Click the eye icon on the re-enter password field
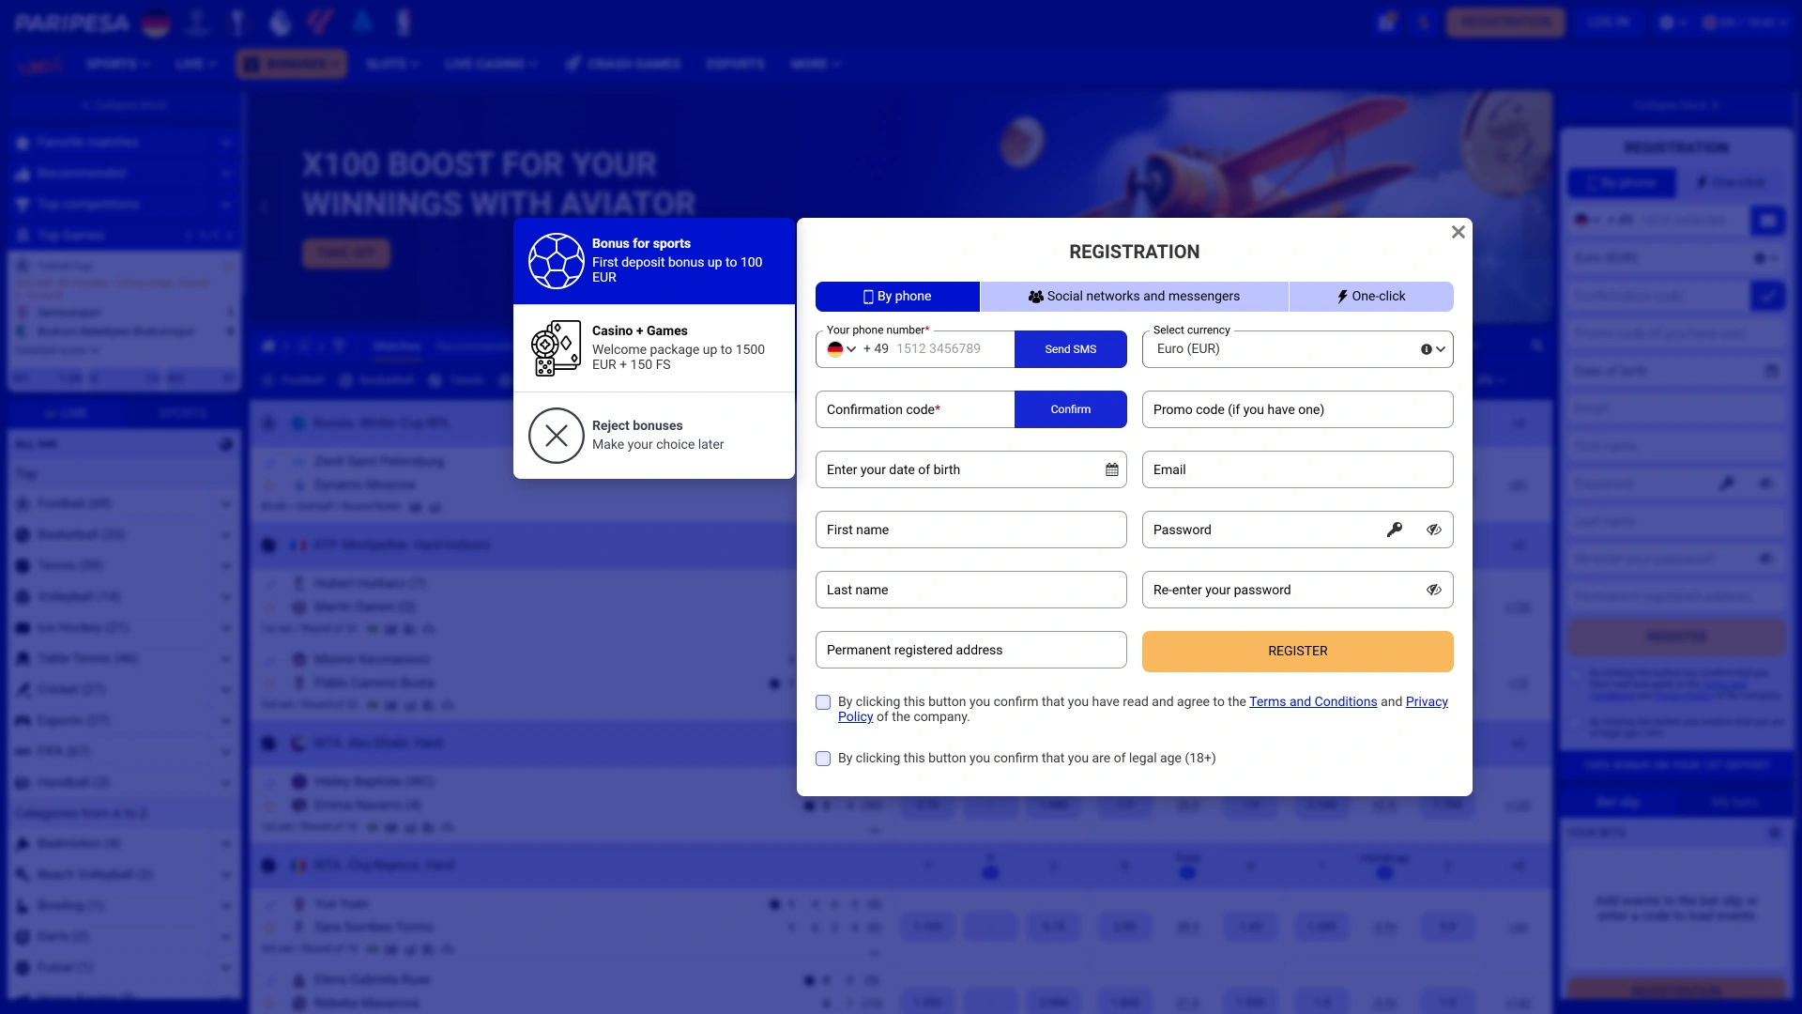The width and height of the screenshot is (1802, 1014). pos(1433,590)
